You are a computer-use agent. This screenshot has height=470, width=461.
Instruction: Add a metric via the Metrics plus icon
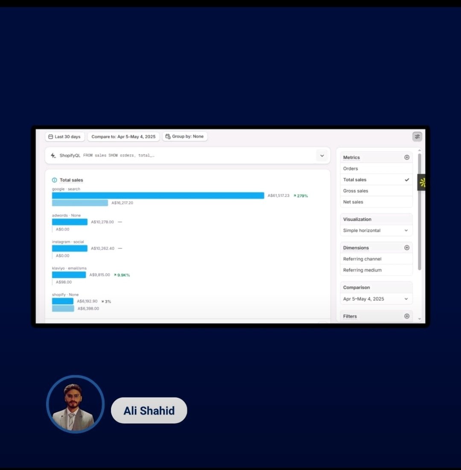[406, 157]
